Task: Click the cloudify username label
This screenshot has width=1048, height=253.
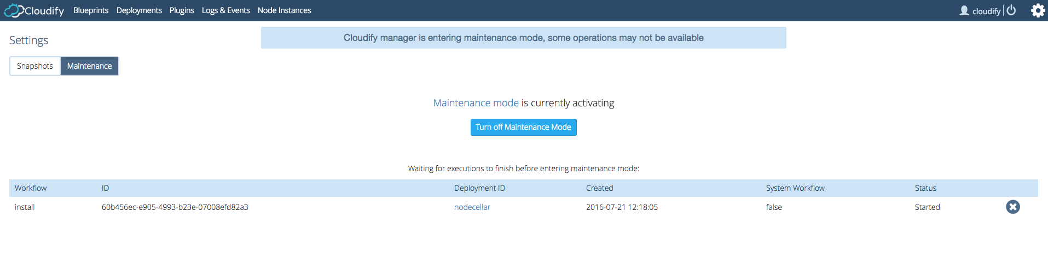Action: [x=986, y=11]
